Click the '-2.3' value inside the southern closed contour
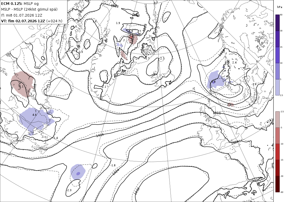The width and height of the screenshot is (286, 202). click(x=69, y=190)
